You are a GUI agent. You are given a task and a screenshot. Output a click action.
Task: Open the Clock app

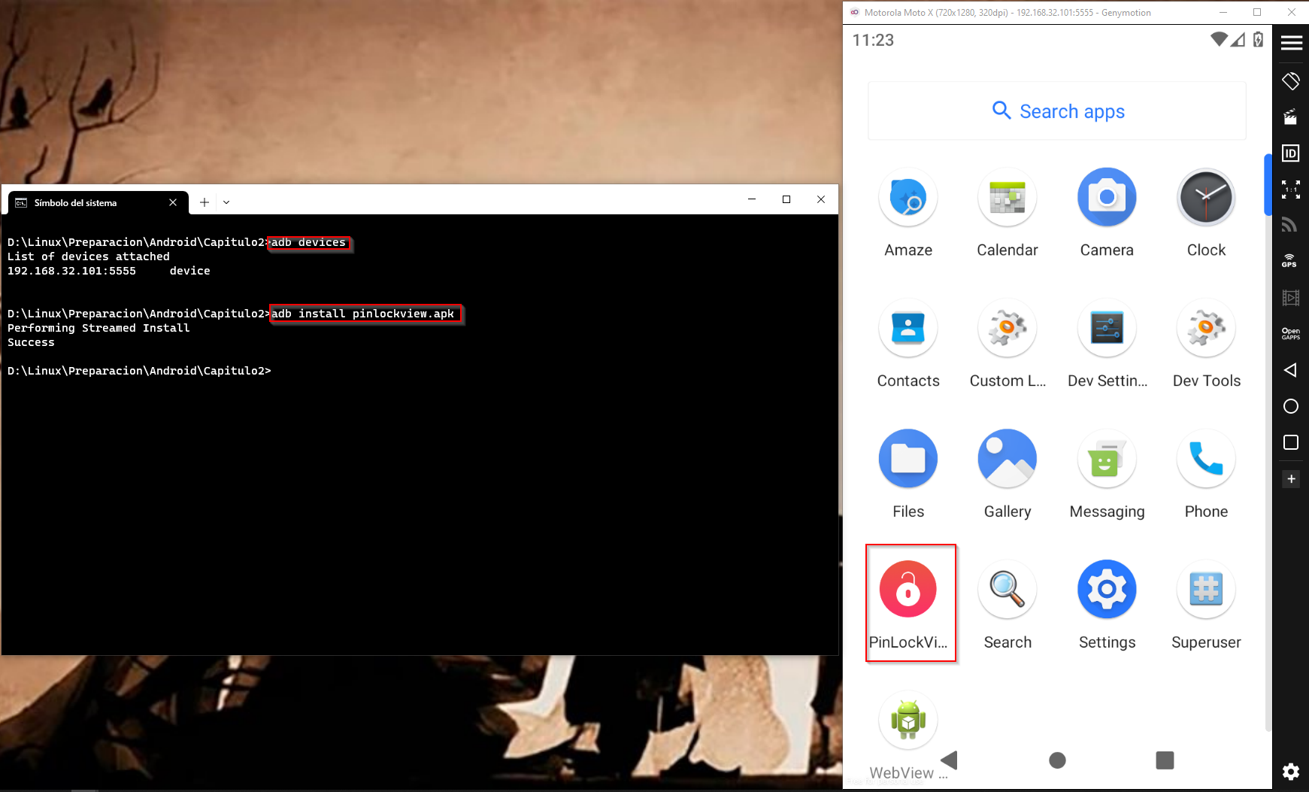(x=1206, y=198)
